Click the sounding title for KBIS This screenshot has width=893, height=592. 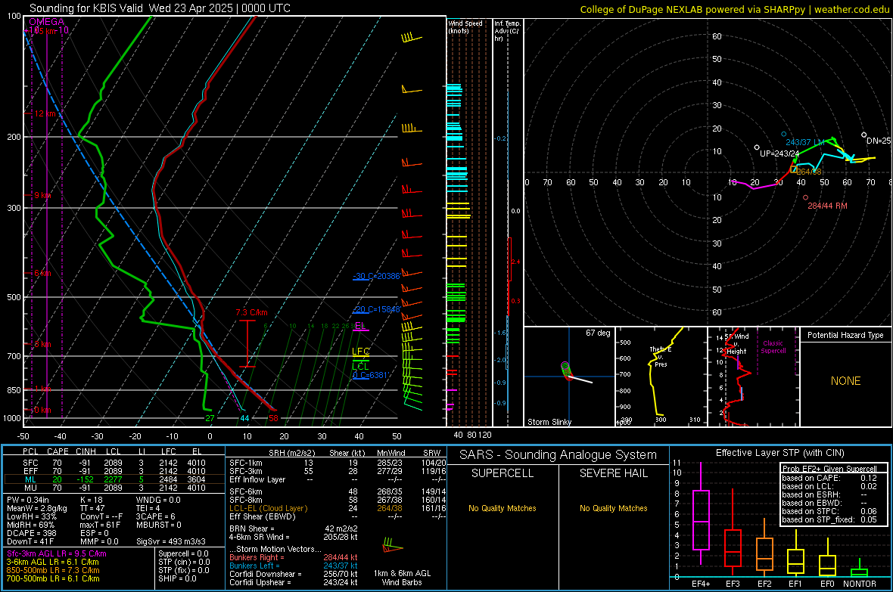(160, 8)
